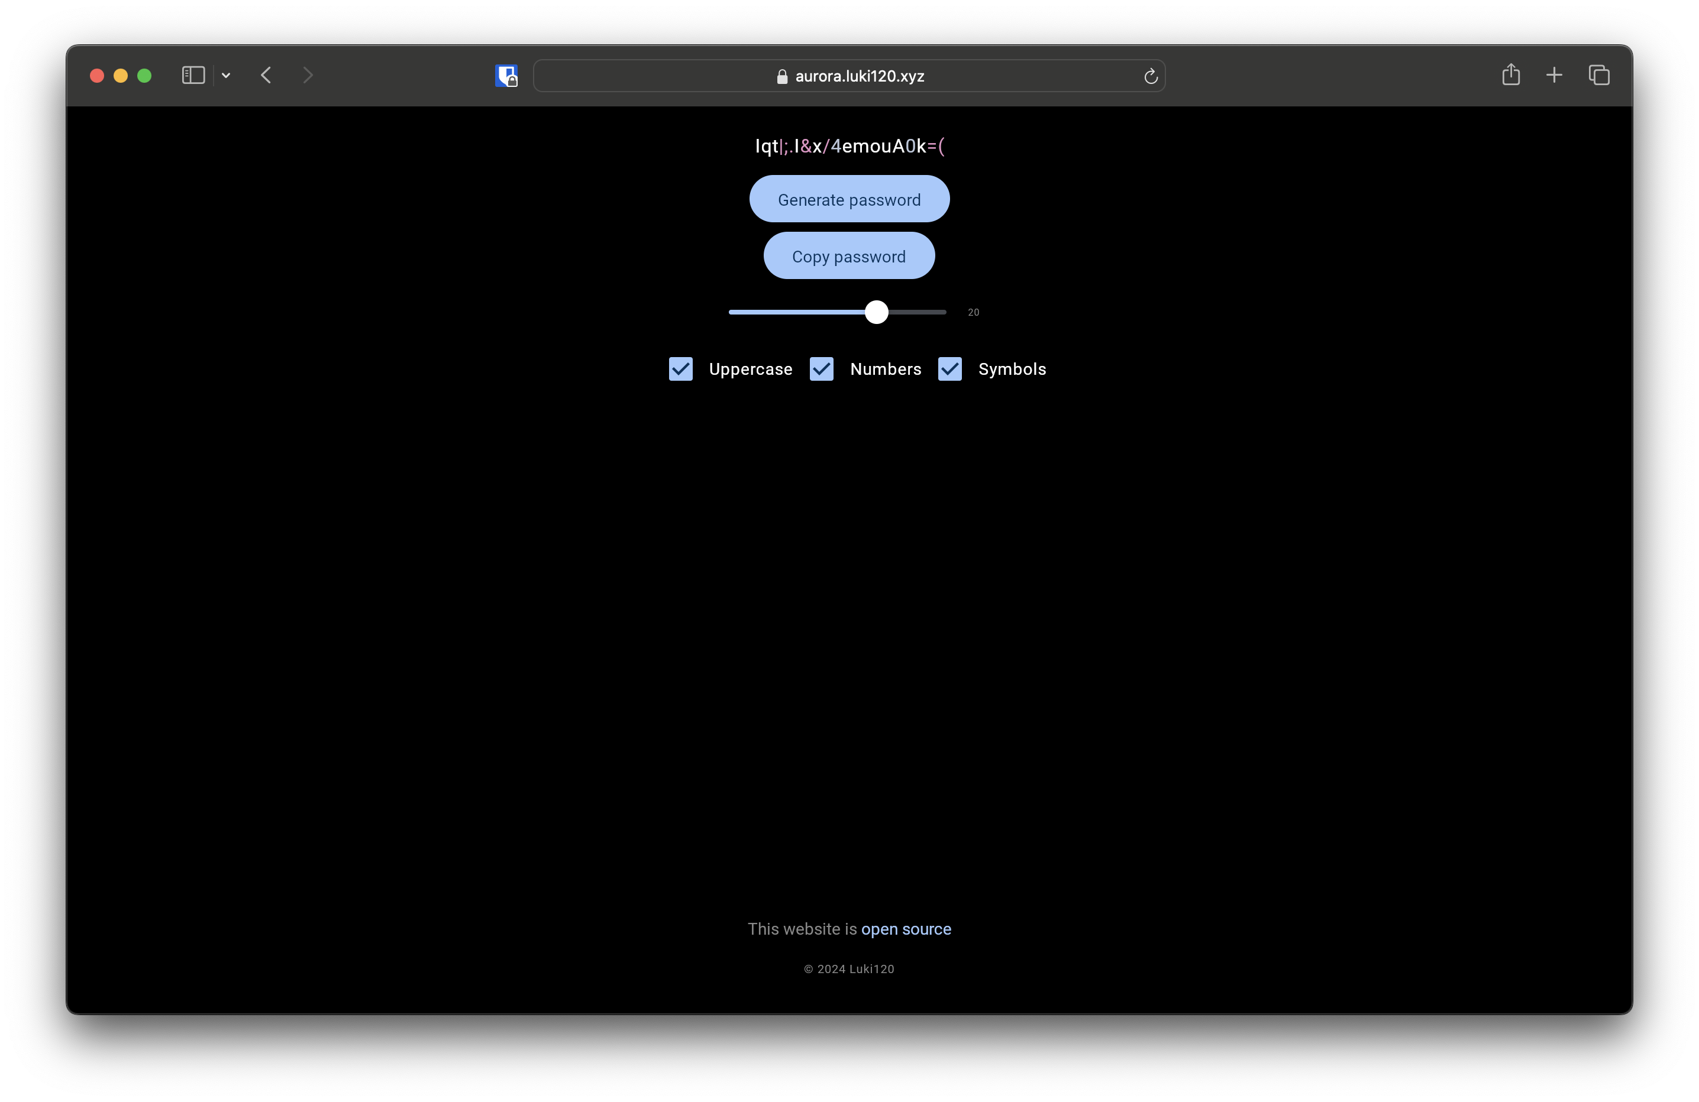Screen dimensions: 1699x1102
Task: Toggle the Numbers checkbox
Action: click(821, 369)
